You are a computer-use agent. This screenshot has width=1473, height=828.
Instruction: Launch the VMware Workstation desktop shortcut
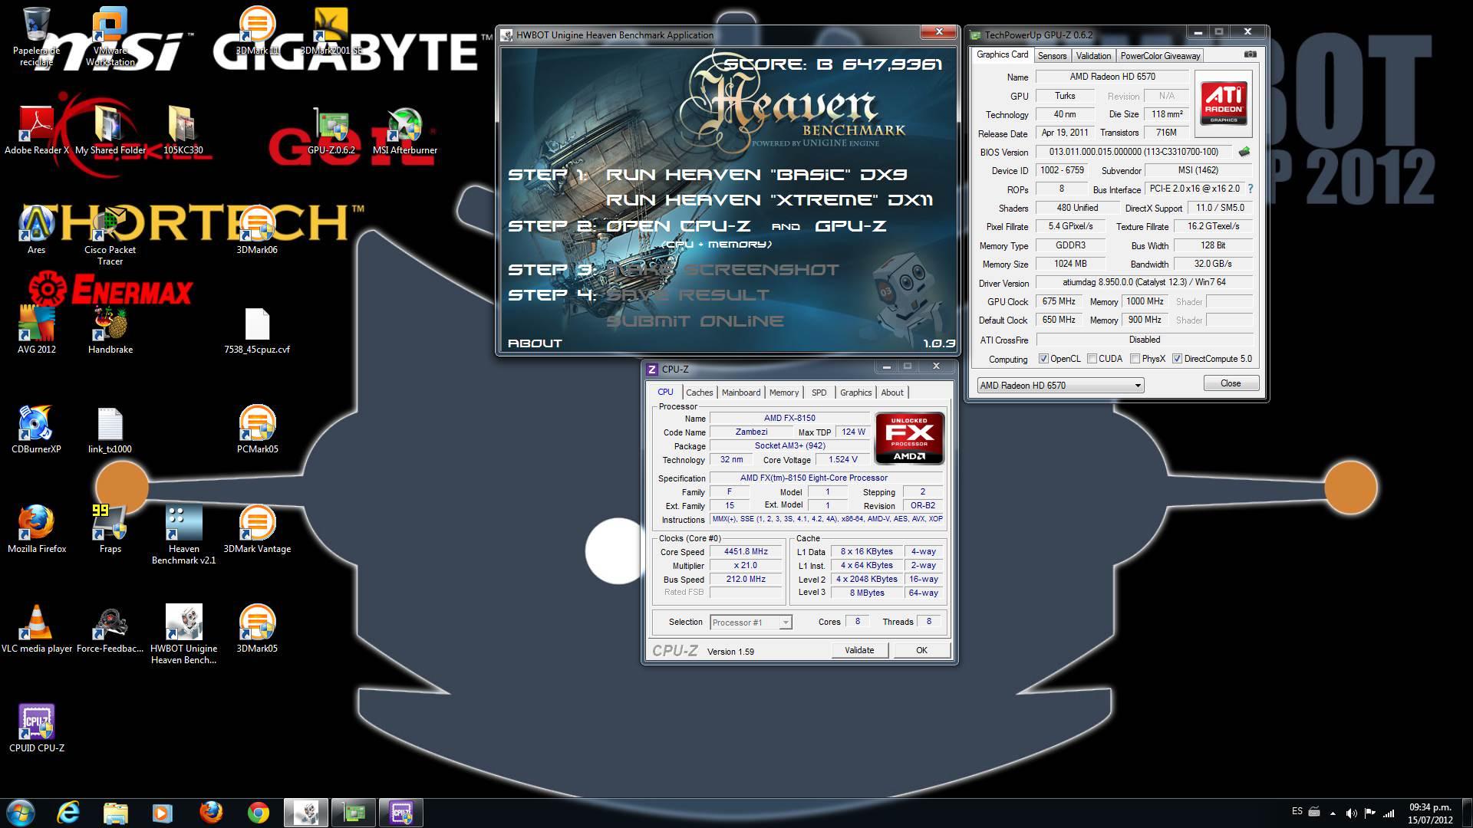coord(110,36)
